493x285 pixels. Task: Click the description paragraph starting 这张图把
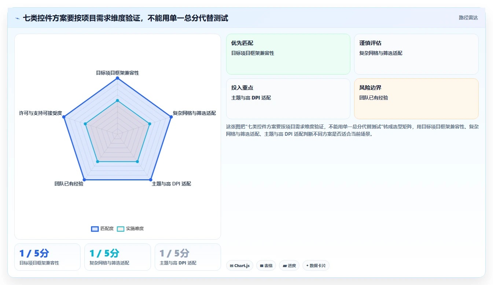click(352, 130)
